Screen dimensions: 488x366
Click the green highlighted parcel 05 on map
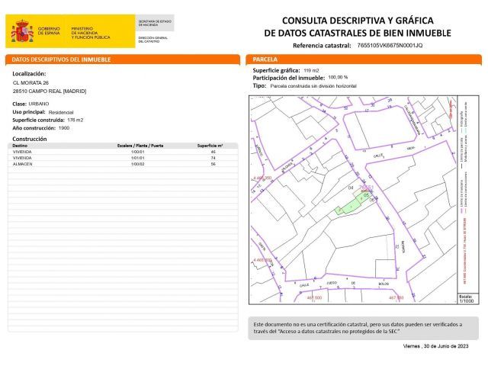click(x=353, y=204)
